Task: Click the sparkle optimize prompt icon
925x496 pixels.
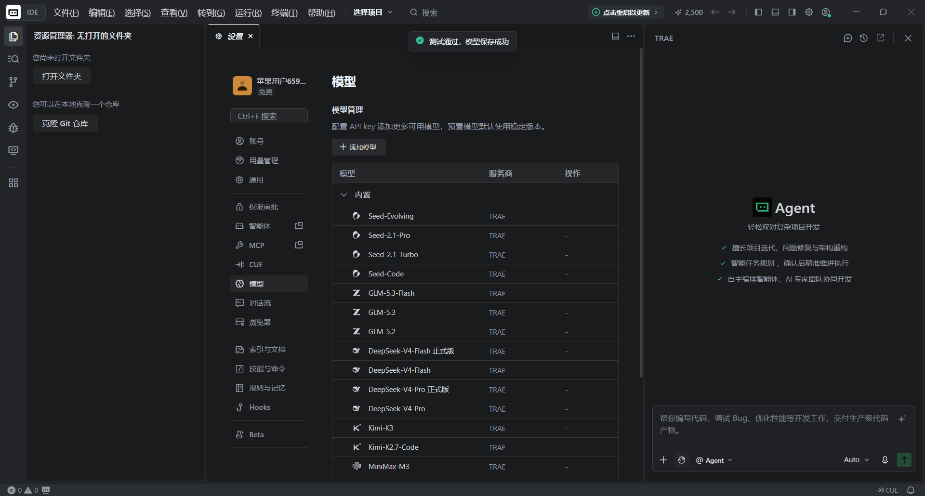Action: [x=902, y=418]
